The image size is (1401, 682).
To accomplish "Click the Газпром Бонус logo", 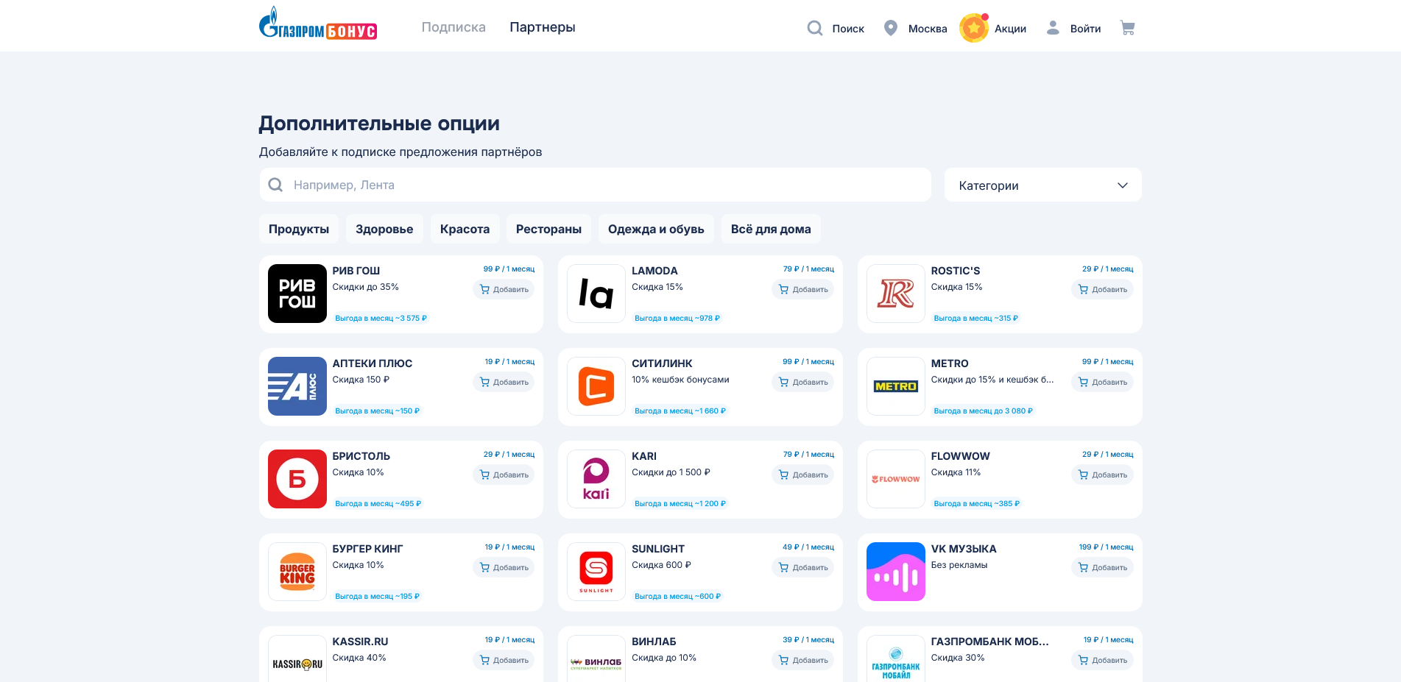I will pyautogui.click(x=318, y=26).
